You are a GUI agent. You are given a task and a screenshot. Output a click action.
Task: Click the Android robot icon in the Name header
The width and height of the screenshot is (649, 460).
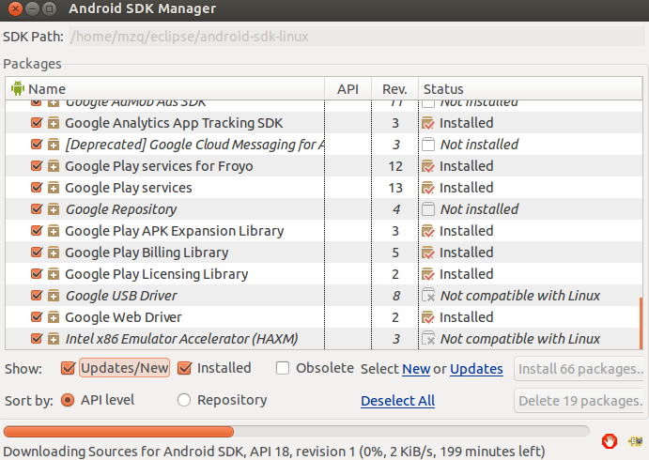click(x=18, y=88)
